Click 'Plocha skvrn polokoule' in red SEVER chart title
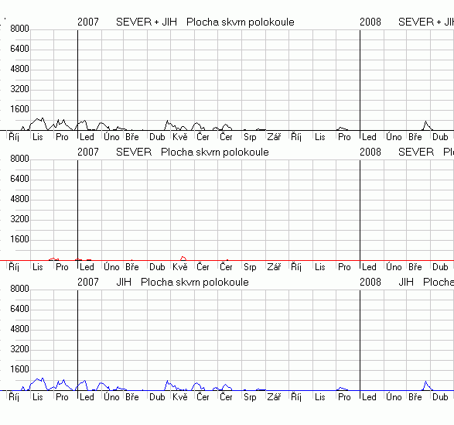Viewport: 454px width, 425px height. (x=215, y=153)
